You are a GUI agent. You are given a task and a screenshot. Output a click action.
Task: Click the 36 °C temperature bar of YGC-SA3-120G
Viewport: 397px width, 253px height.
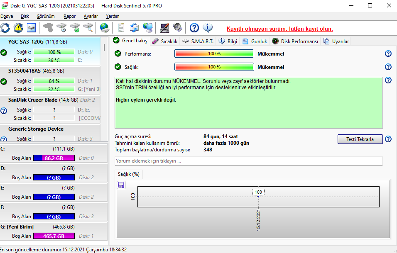[54, 60]
